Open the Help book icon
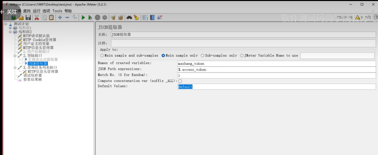 tap(152, 17)
